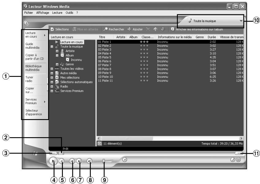The image size is (260, 184).
Task: Click the fast forward button at right
Action: click(x=239, y=153)
